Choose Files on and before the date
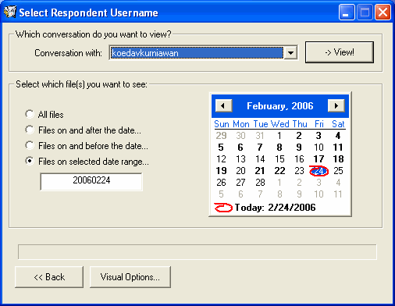 click(87, 146)
